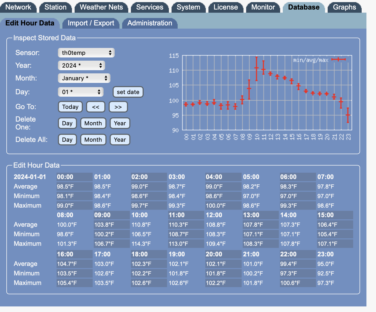
Task: Click the set date button
Action: (x=128, y=92)
